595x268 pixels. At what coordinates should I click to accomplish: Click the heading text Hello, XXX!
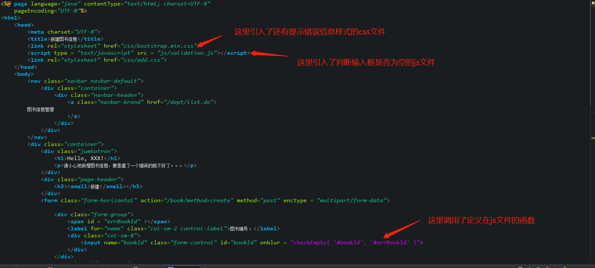(85, 158)
